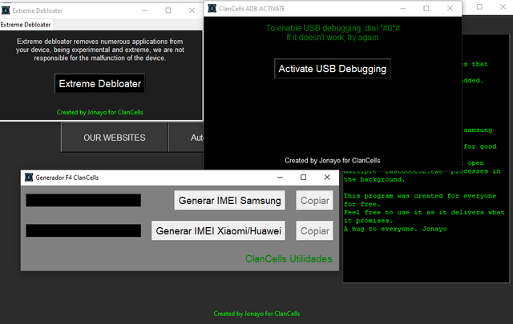Minimize the Generador F4 ClanCells window
The width and height of the screenshot is (513, 324).
point(280,178)
